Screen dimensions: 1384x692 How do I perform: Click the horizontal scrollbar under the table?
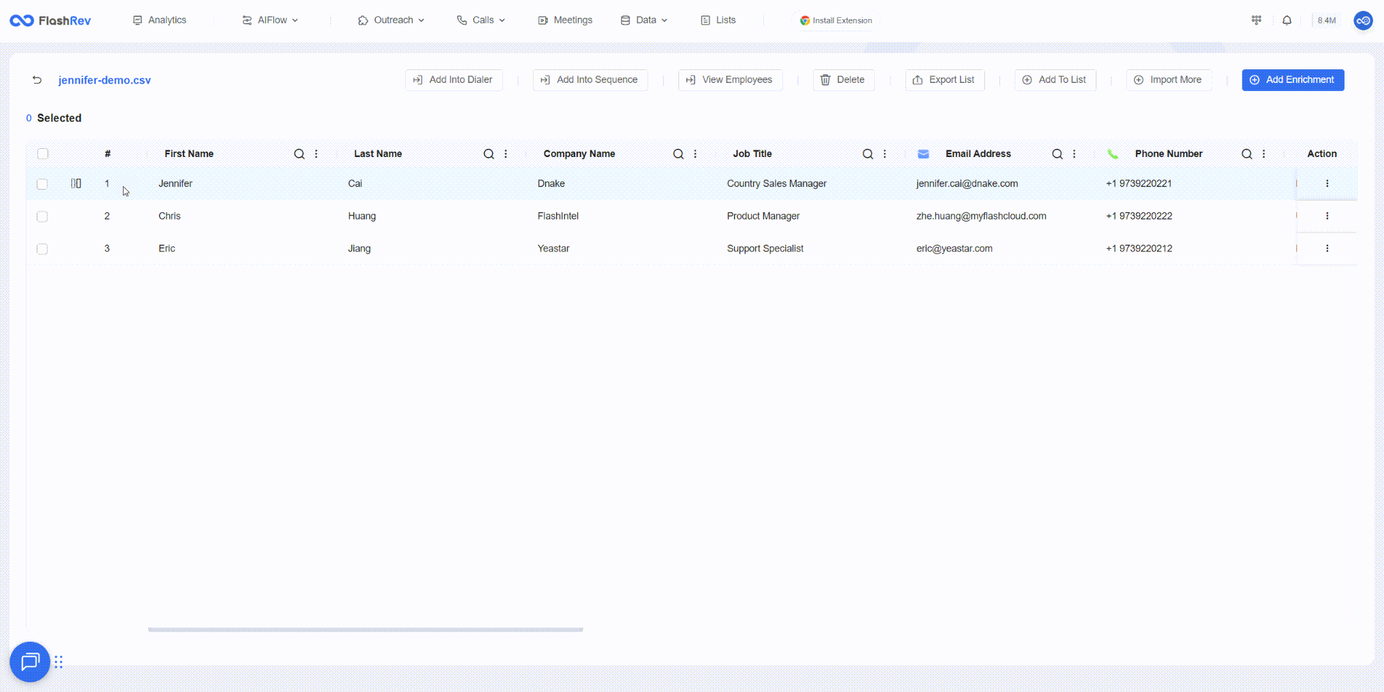[x=366, y=629]
